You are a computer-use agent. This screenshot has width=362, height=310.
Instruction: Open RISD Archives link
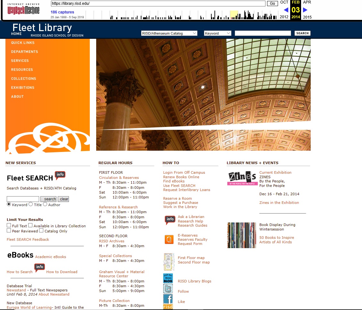pos(112,241)
